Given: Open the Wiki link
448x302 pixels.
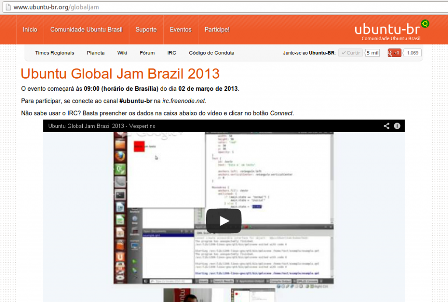Looking at the screenshot, I should (122, 53).
